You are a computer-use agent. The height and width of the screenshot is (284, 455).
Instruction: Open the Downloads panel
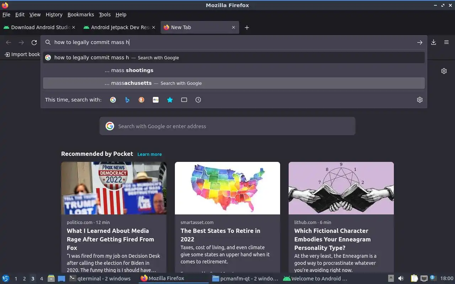[434, 42]
